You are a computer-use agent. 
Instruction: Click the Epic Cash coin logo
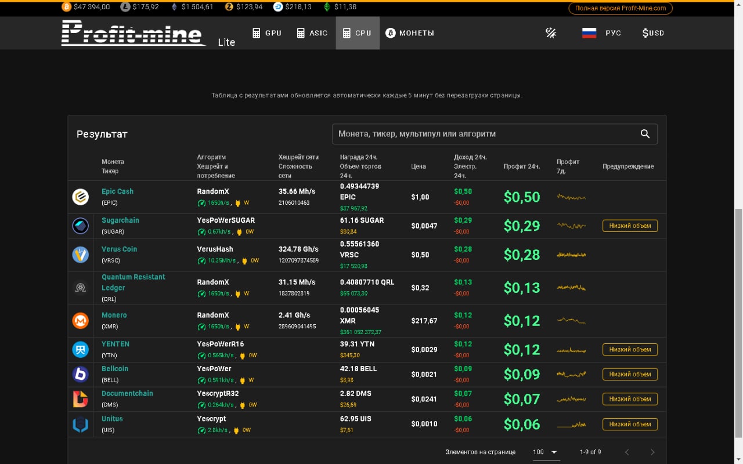point(80,197)
